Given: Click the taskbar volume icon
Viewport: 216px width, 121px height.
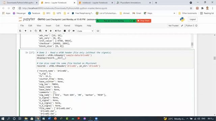Looking at the screenshot, I should pos(199,119).
